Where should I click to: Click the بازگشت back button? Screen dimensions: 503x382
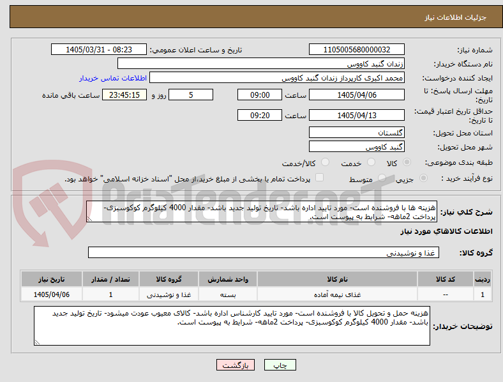click(x=236, y=365)
